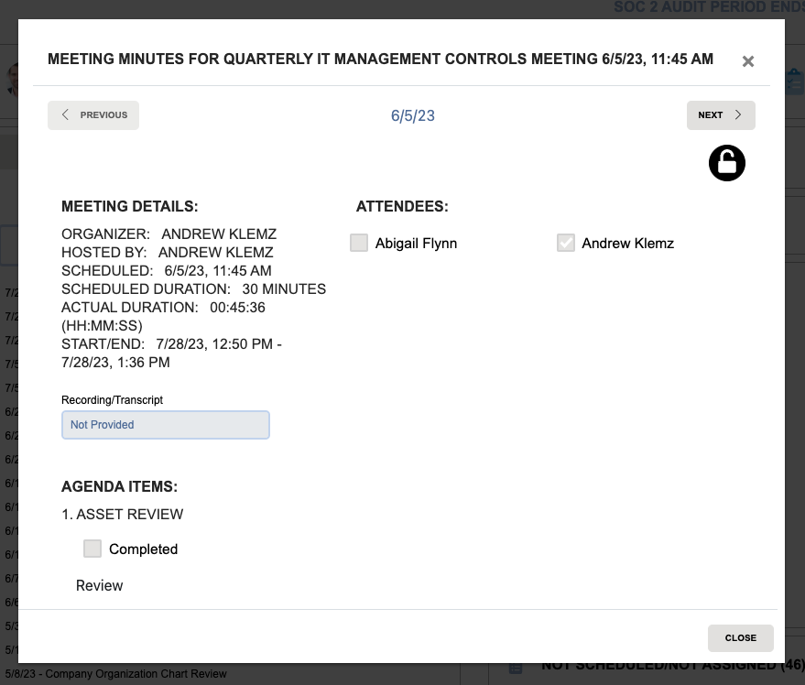Click the unlock padlock icon
Image resolution: width=805 pixels, height=685 pixels.
(726, 163)
